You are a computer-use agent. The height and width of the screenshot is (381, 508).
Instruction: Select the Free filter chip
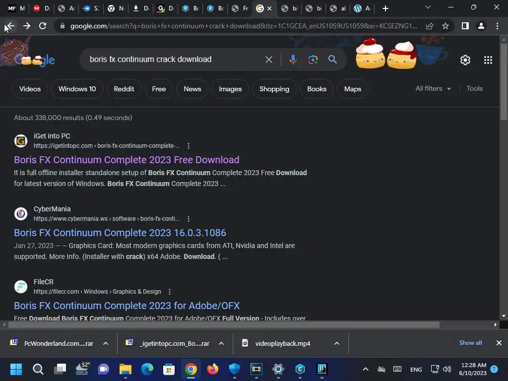tap(159, 89)
